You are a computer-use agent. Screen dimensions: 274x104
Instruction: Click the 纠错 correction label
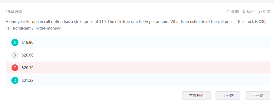[266, 12]
